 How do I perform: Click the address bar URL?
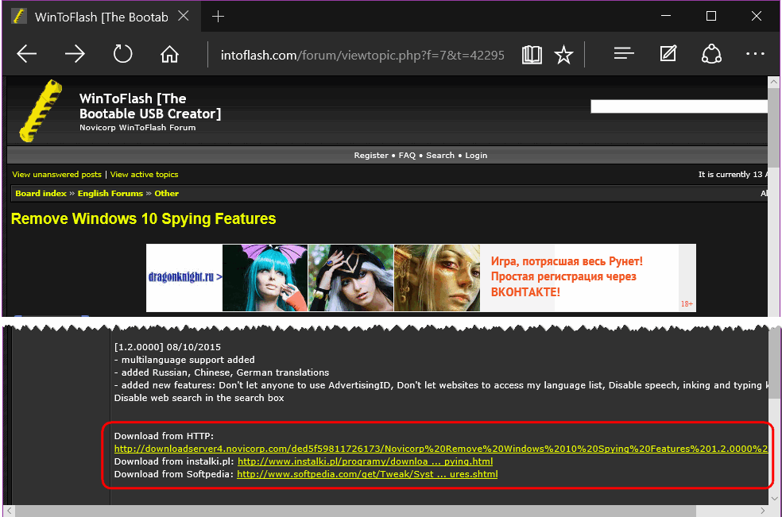[x=362, y=55]
